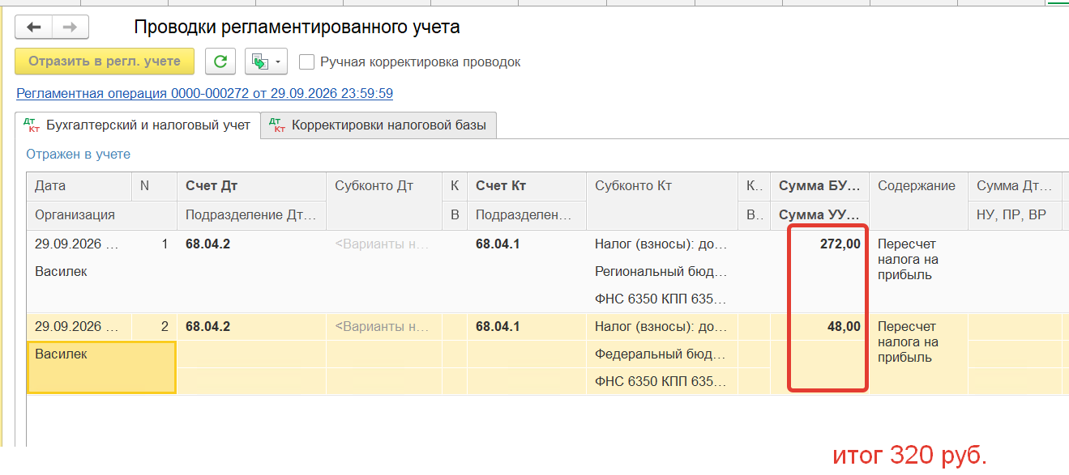The width and height of the screenshot is (1069, 475).
Task: Click Отражен в учете status link
Action: [x=78, y=154]
